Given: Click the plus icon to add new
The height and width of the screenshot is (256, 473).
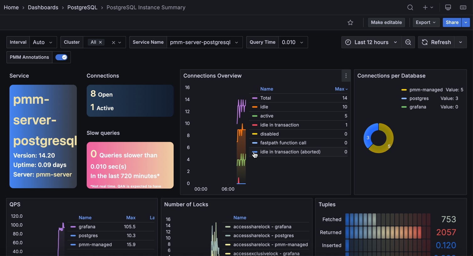Looking at the screenshot, I should tap(425, 8).
